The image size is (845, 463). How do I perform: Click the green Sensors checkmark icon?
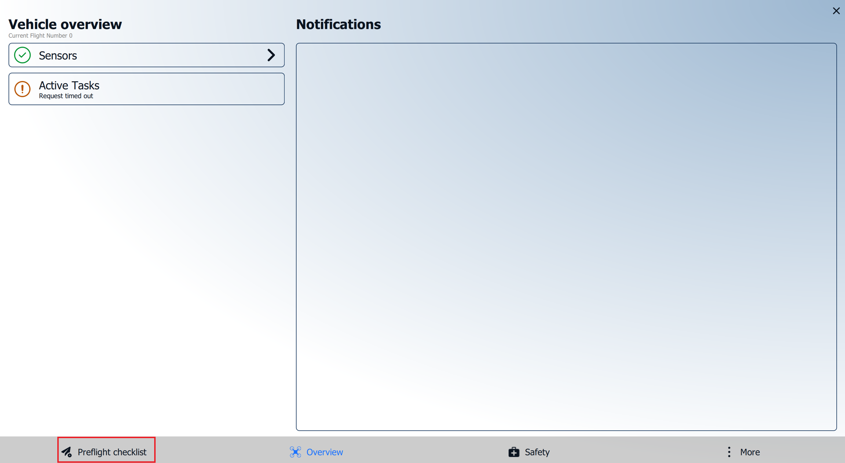click(x=22, y=55)
